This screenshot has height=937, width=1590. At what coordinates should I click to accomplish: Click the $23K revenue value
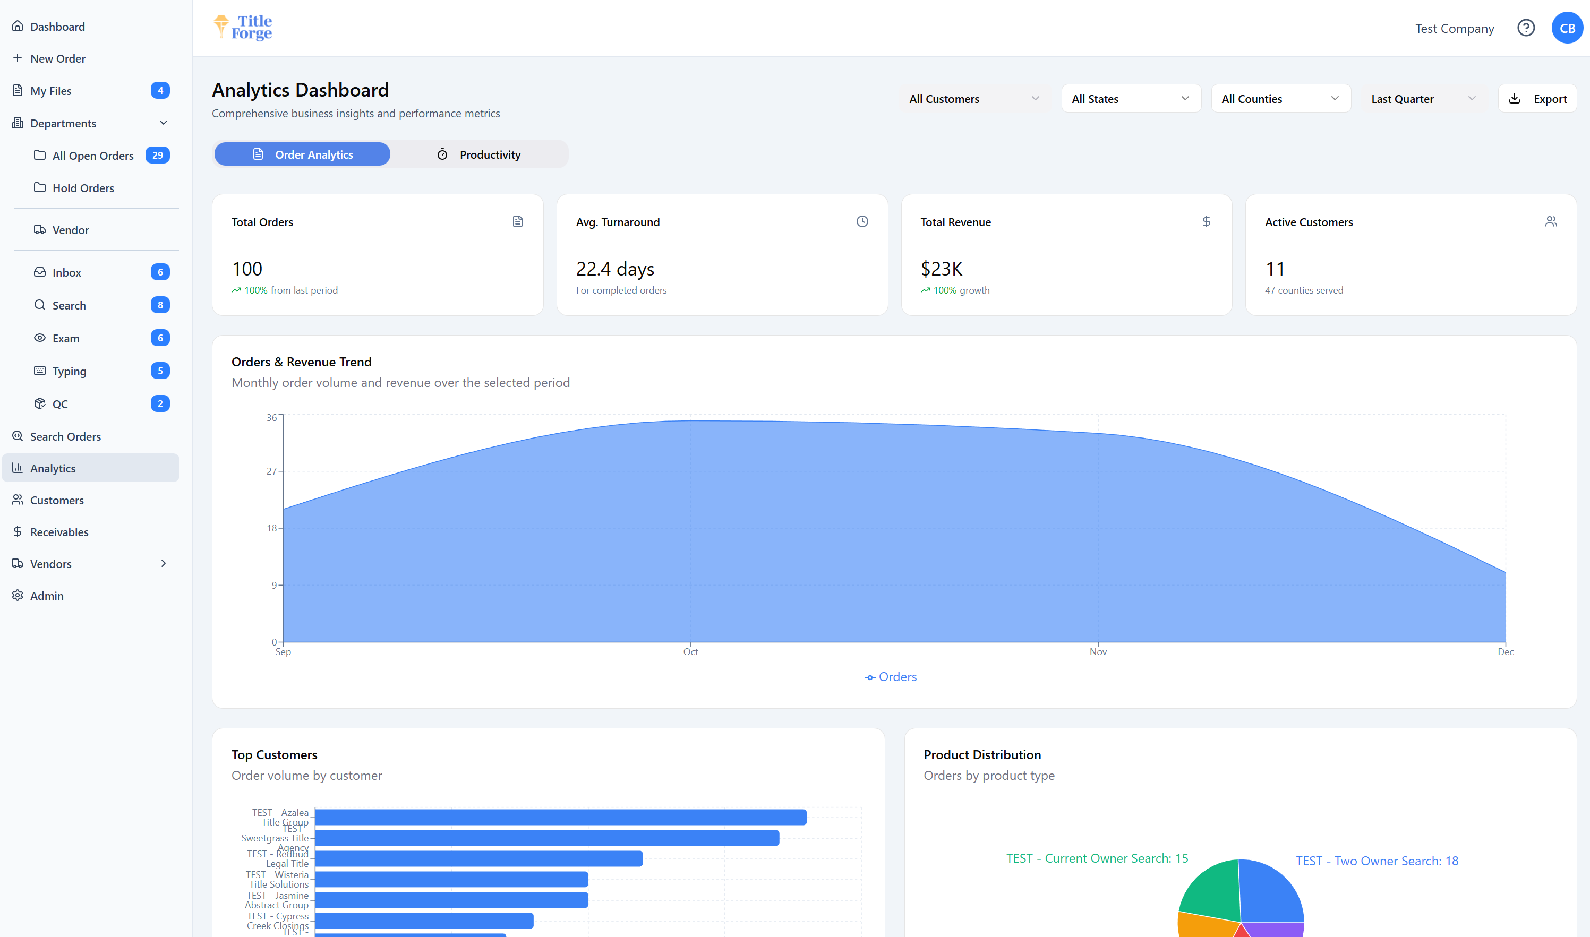tap(941, 268)
